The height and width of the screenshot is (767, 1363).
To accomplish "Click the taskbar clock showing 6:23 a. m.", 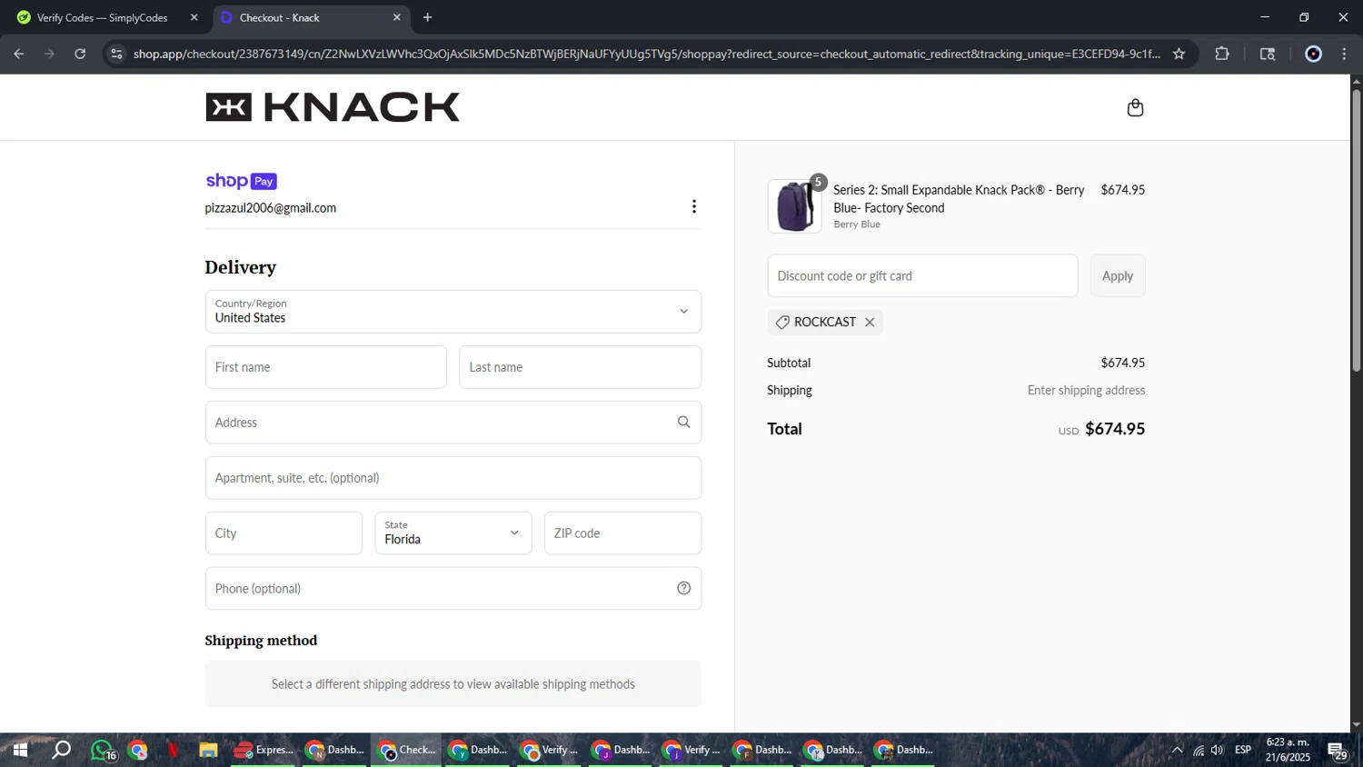I will pyautogui.click(x=1288, y=750).
